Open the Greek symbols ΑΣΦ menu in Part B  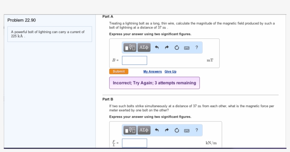click(x=144, y=130)
